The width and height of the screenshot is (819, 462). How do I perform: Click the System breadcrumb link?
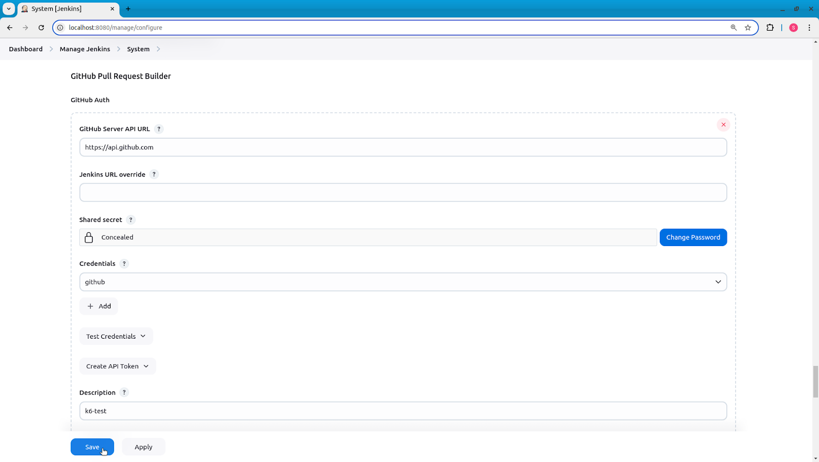pyautogui.click(x=138, y=49)
